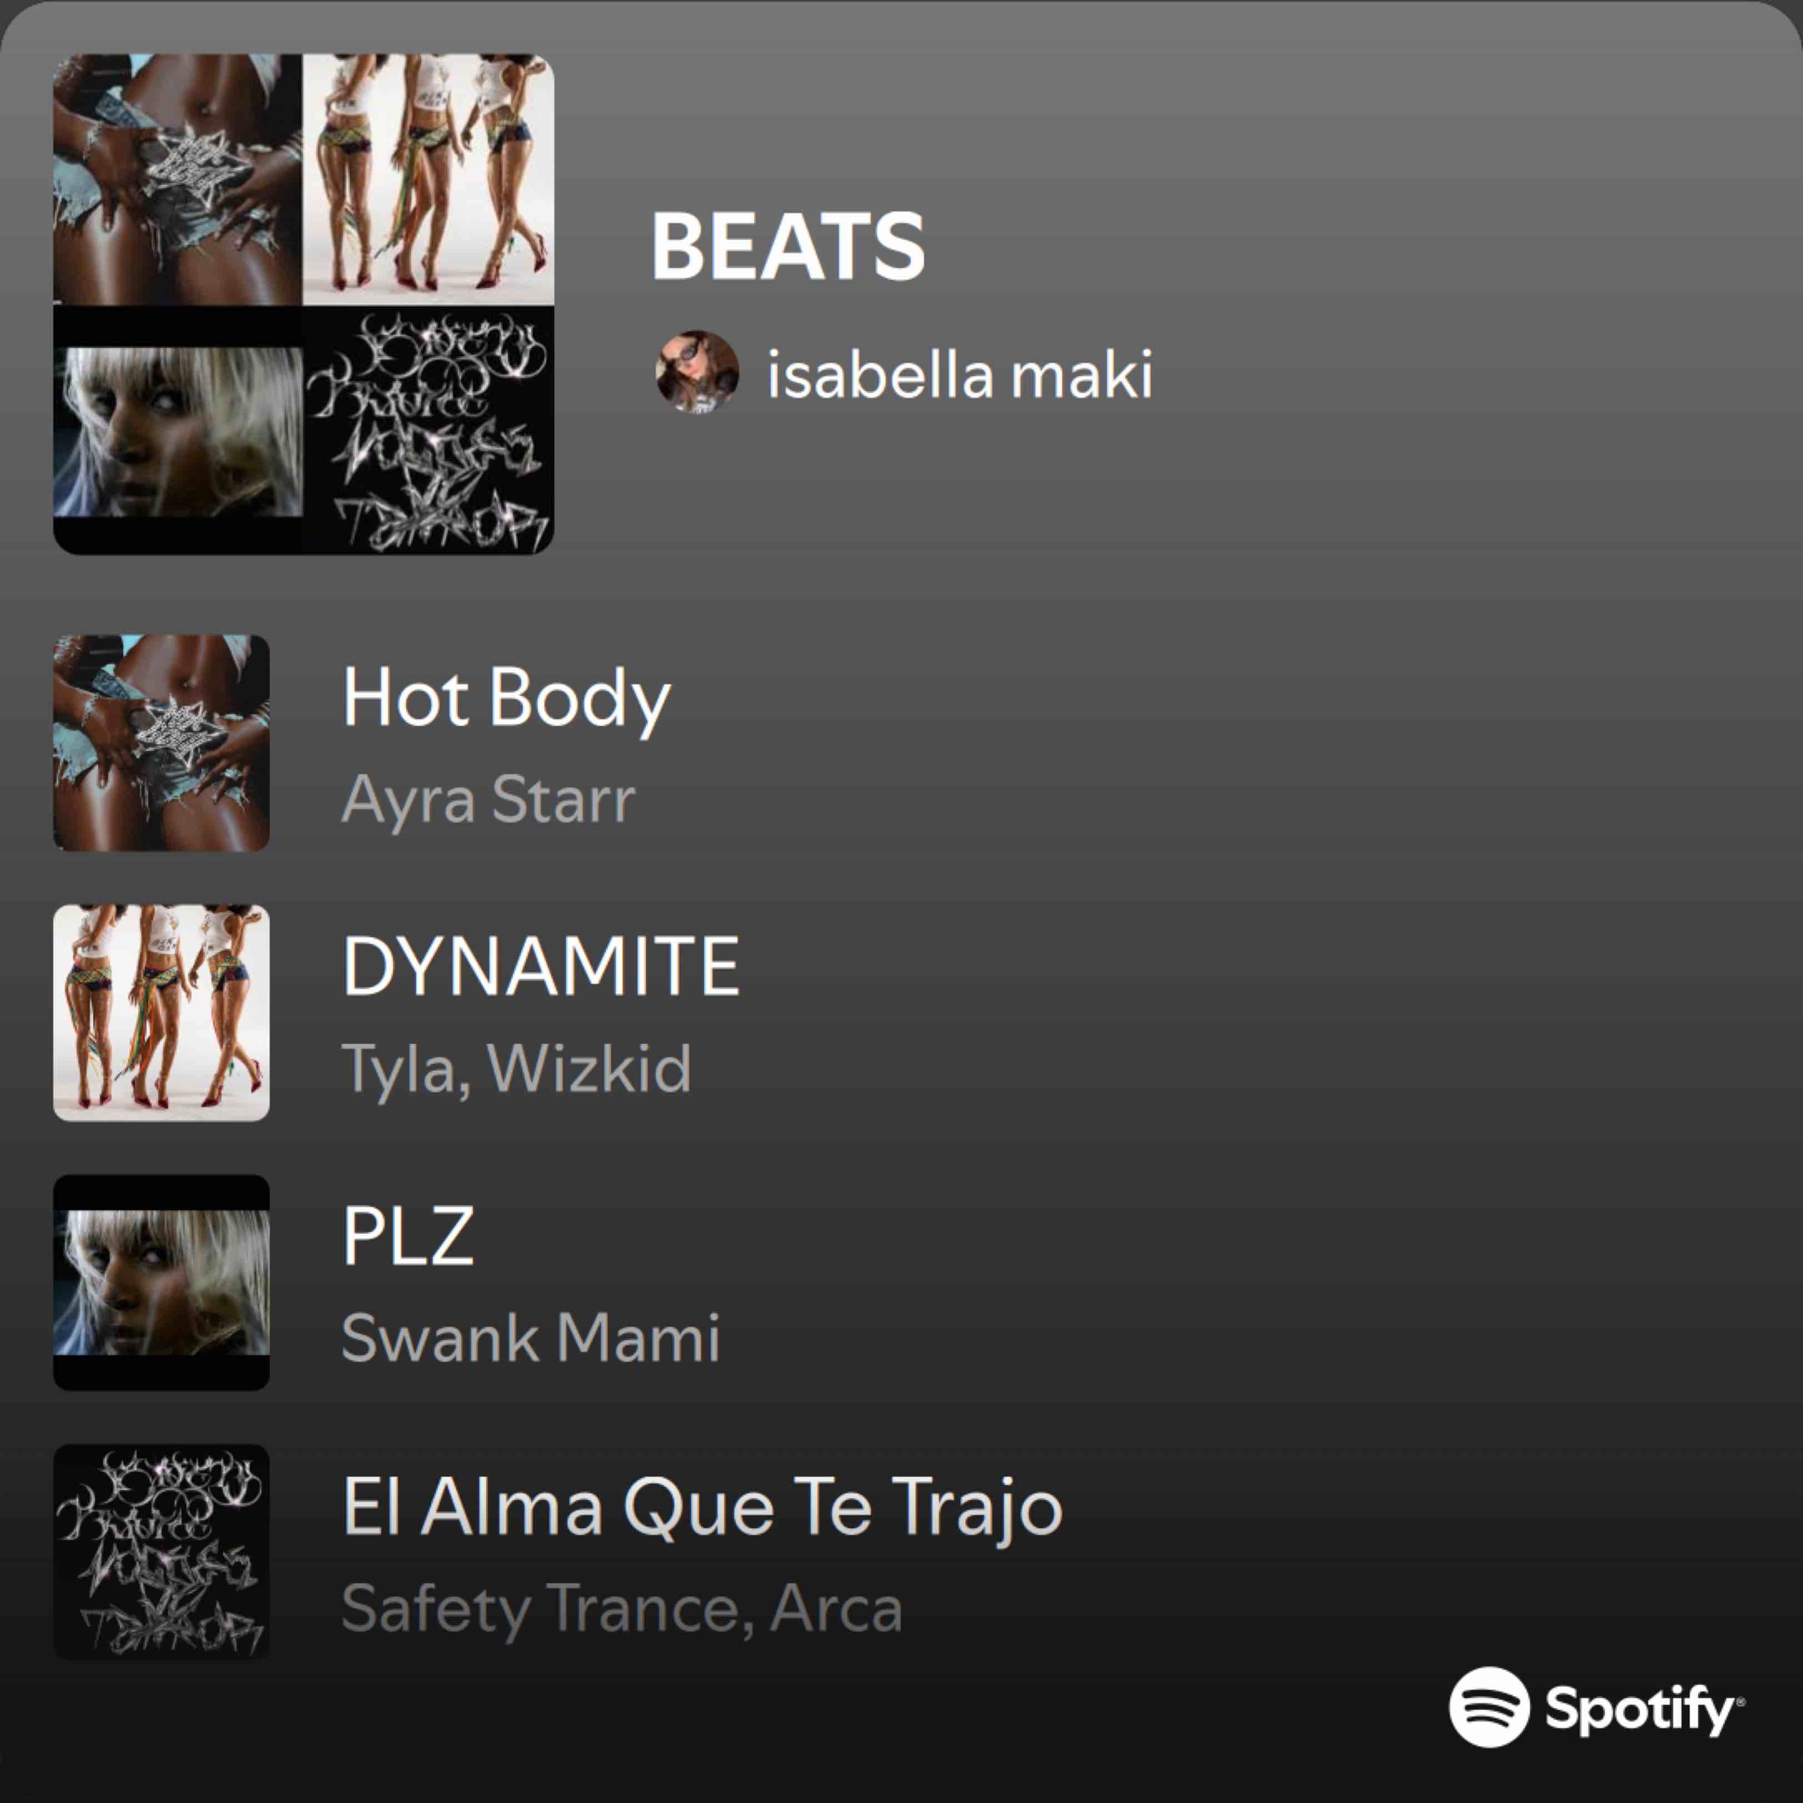Open isabella maki's profile avatar
The width and height of the screenshot is (1803, 1803).
[697, 371]
